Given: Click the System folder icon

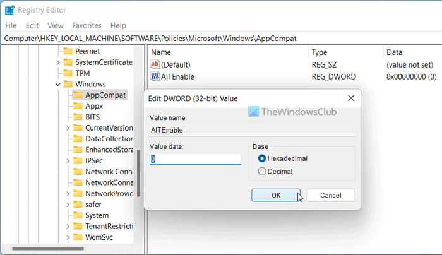Looking at the screenshot, I should [x=78, y=215].
